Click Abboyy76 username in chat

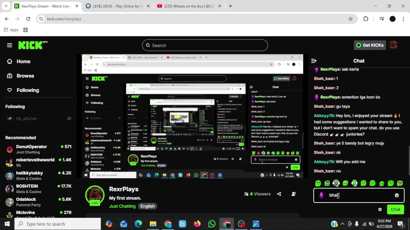tap(324, 116)
